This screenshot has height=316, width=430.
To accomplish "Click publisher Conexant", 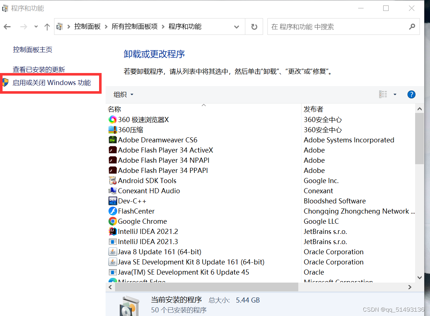I will tap(318, 191).
